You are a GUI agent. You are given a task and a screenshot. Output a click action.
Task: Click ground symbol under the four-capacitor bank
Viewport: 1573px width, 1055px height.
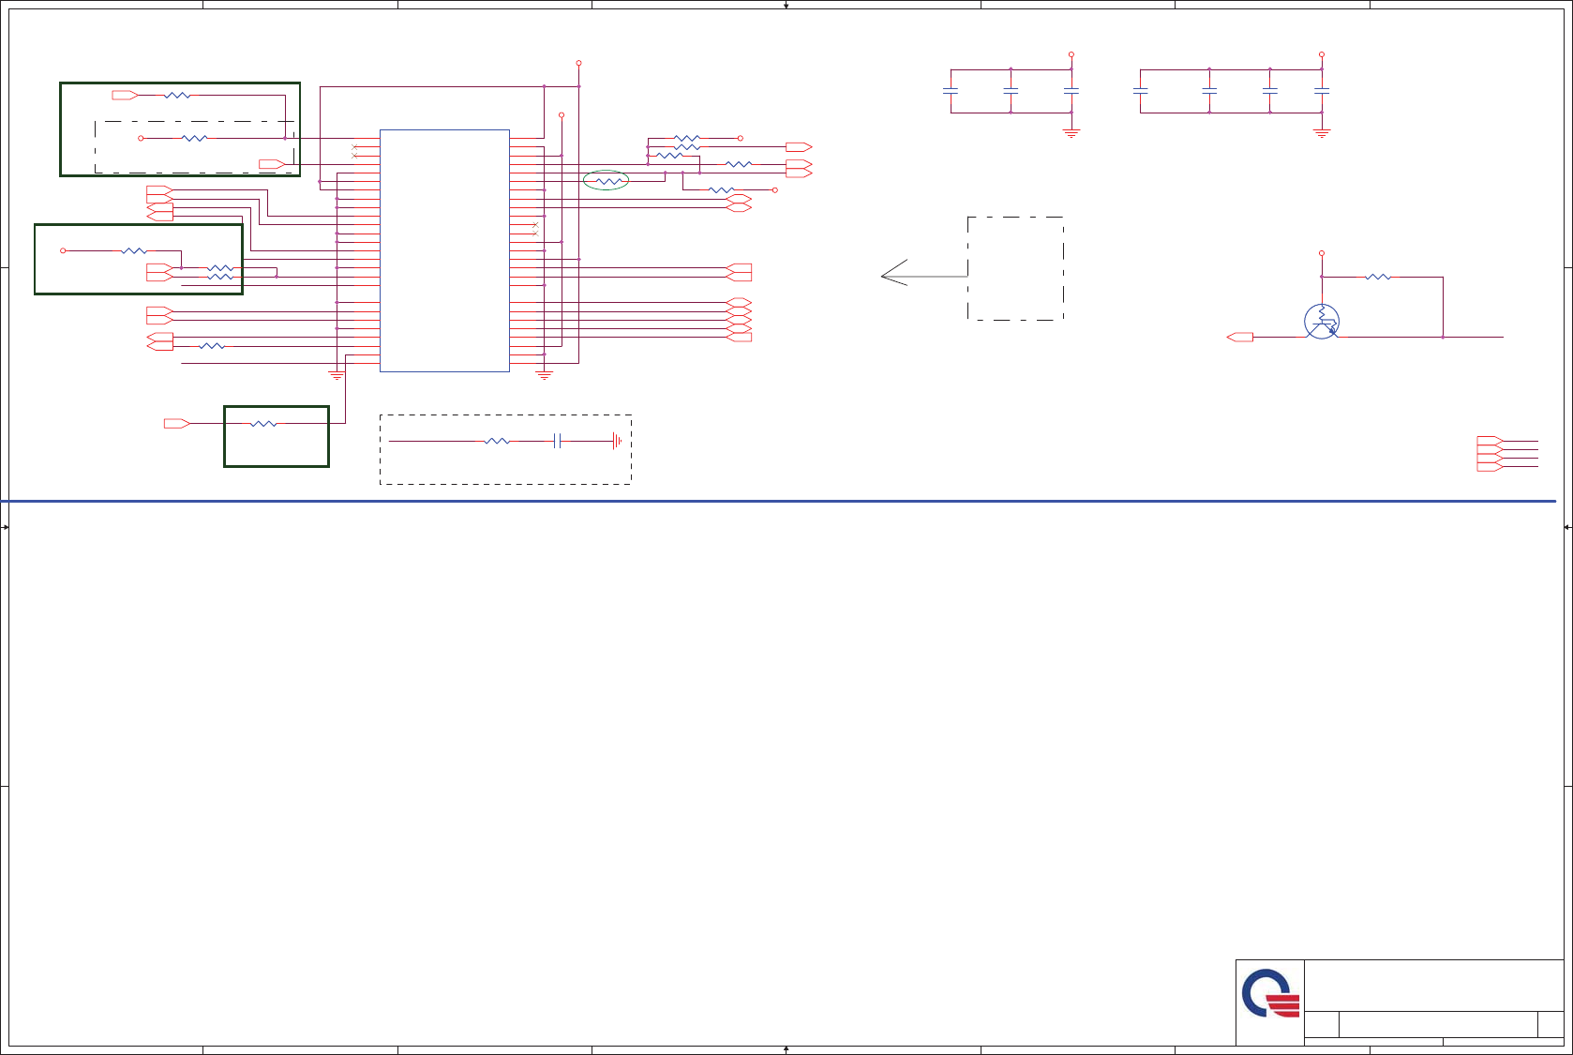point(1322,132)
